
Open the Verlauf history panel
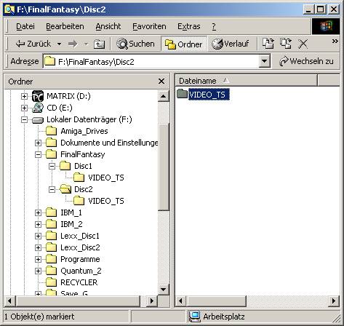point(231,44)
